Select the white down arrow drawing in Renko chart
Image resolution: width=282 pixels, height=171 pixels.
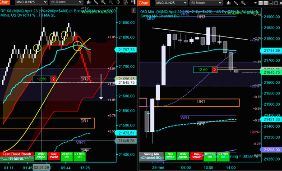(x=101, y=87)
